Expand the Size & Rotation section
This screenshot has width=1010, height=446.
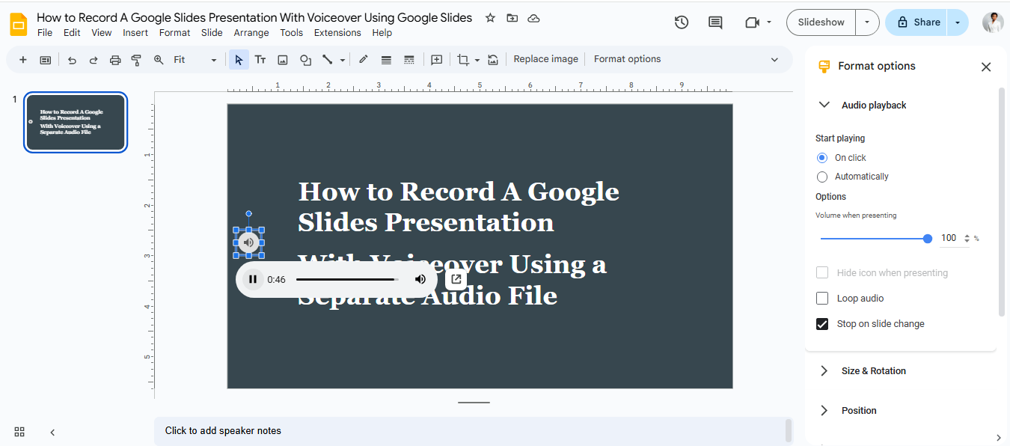(x=824, y=371)
